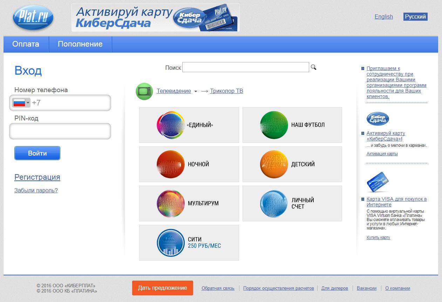Focus the Номер телефона input field
The image size is (442, 302).
coord(60,103)
